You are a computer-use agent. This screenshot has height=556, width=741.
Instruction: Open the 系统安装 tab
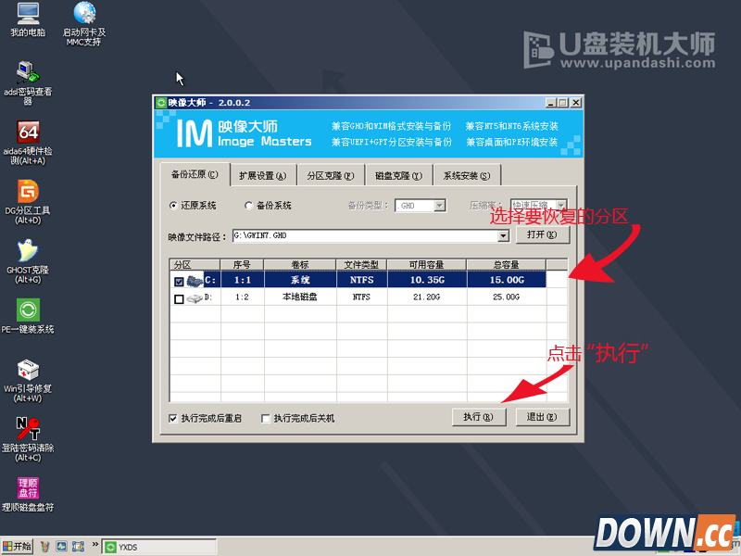click(x=465, y=174)
